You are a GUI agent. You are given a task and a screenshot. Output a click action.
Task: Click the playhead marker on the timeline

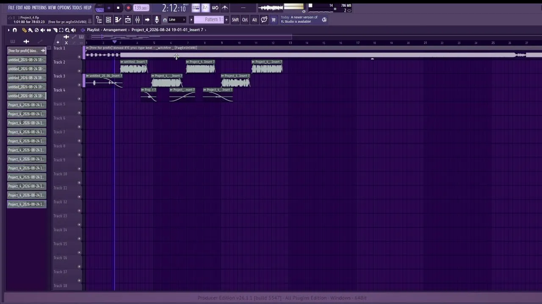pyautogui.click(x=114, y=42)
